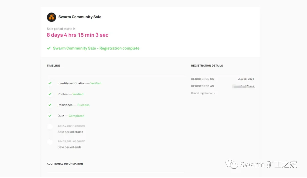Click the TIMELINE section heading
Viewport: 307px width, 178px height.
[x=53, y=66]
